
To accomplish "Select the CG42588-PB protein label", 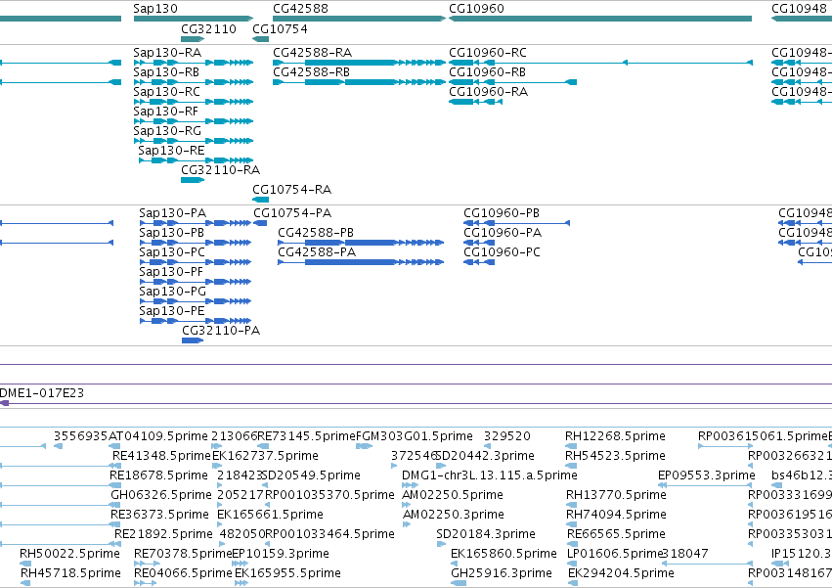I will point(316,233).
